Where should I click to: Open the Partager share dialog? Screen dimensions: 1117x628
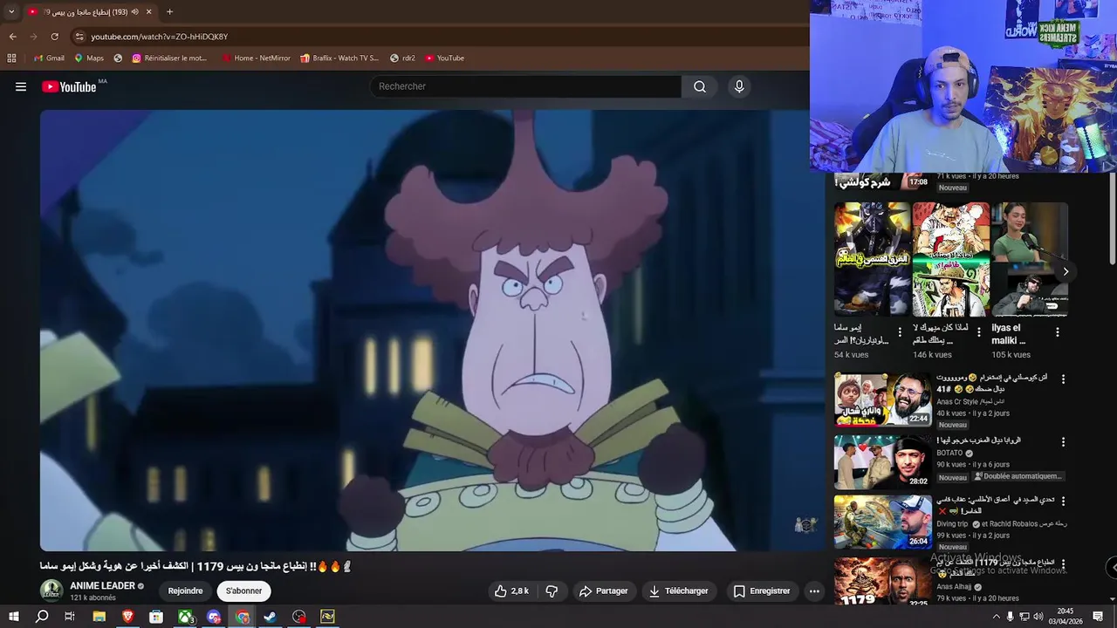[603, 590]
